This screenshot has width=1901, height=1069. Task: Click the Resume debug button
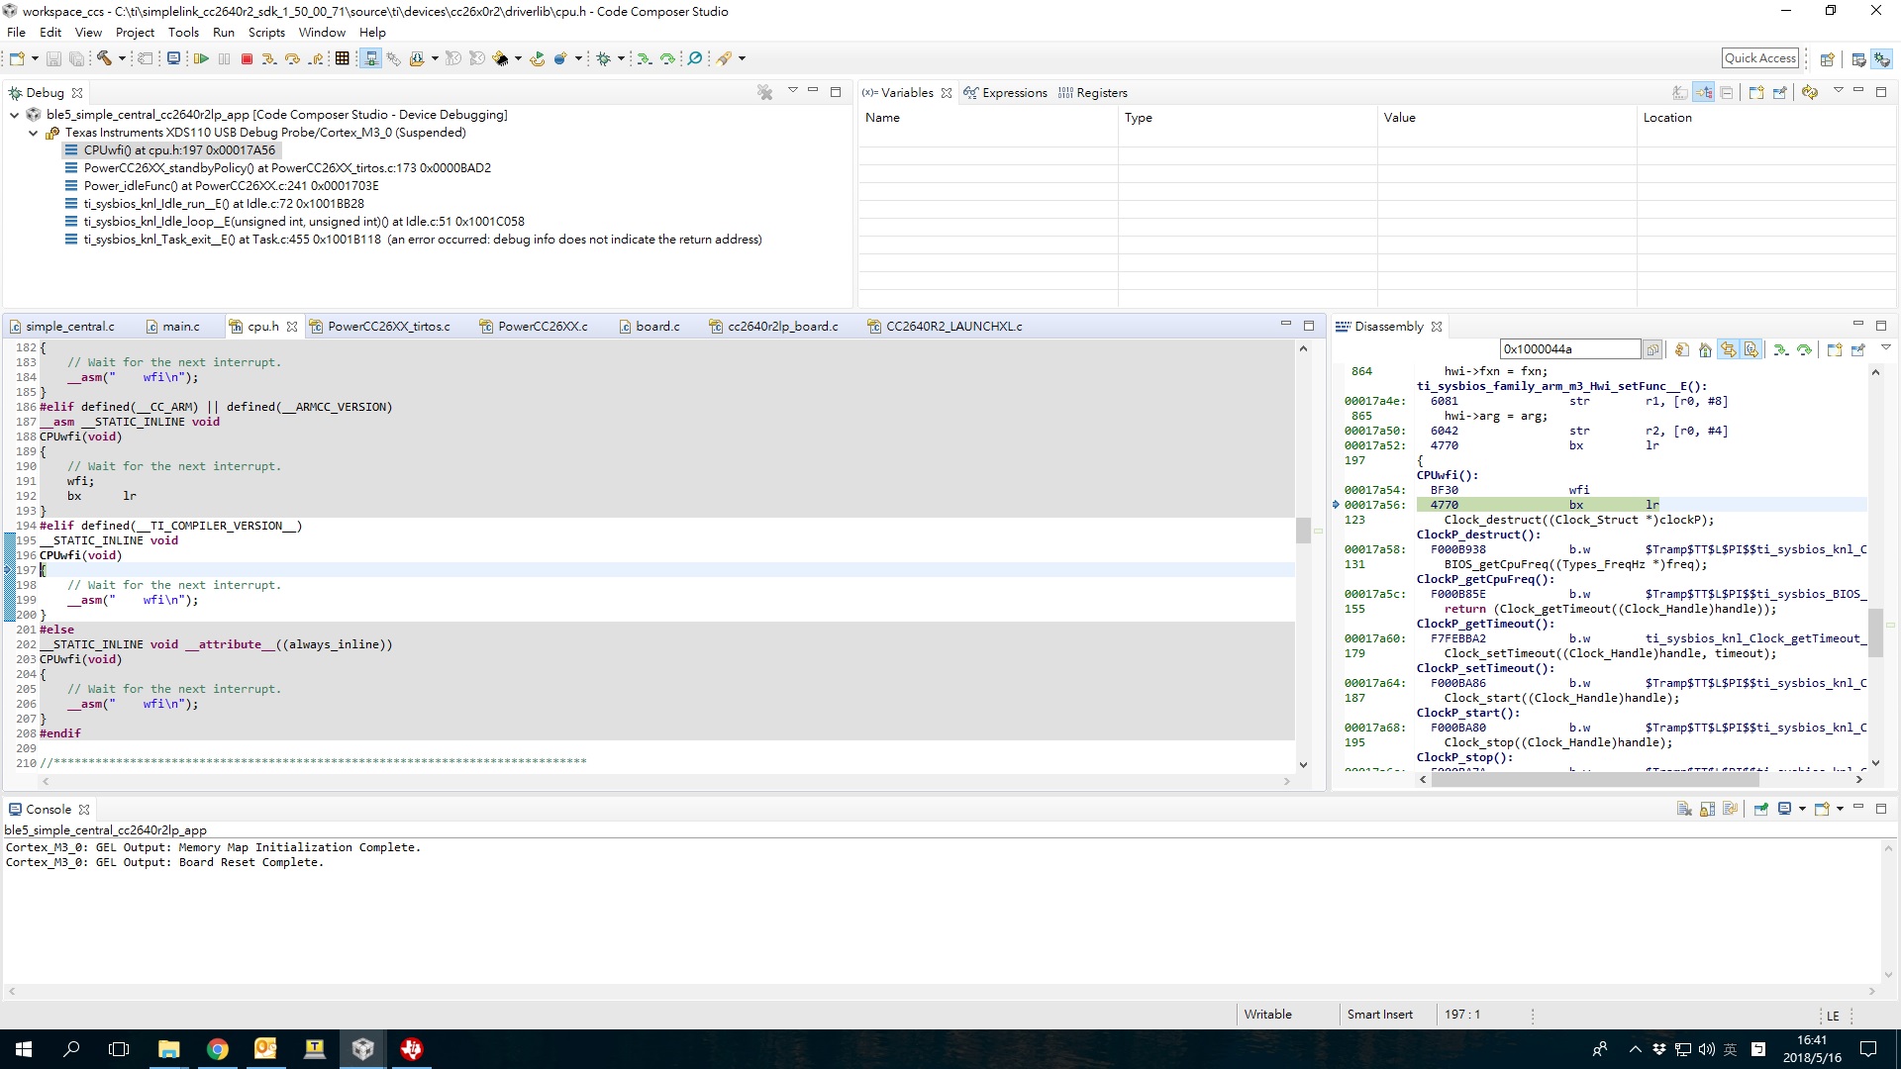click(201, 58)
